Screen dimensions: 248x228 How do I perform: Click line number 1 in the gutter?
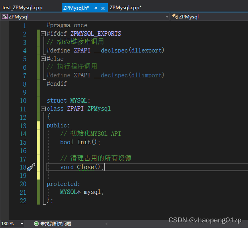(x=25, y=26)
